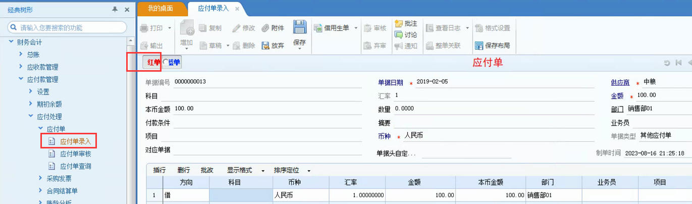Click the 整单关联 icon

[430, 45]
